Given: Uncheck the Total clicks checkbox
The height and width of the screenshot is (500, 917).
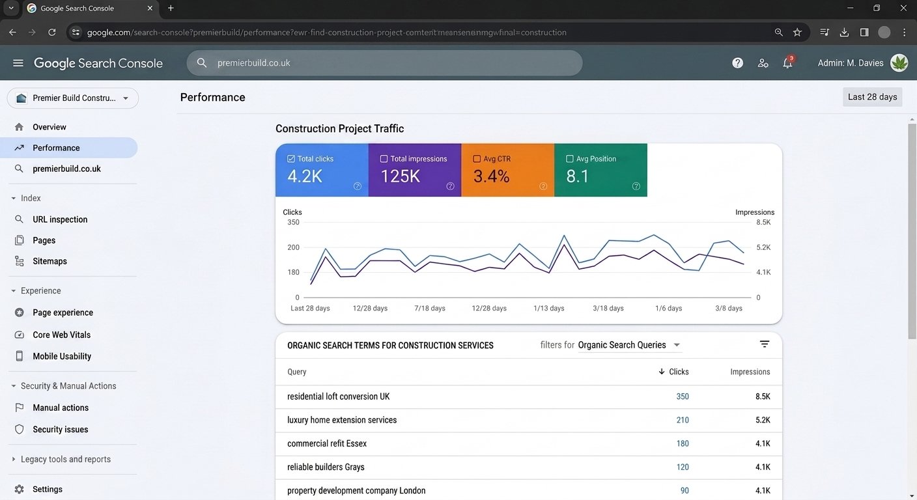Looking at the screenshot, I should coord(291,159).
